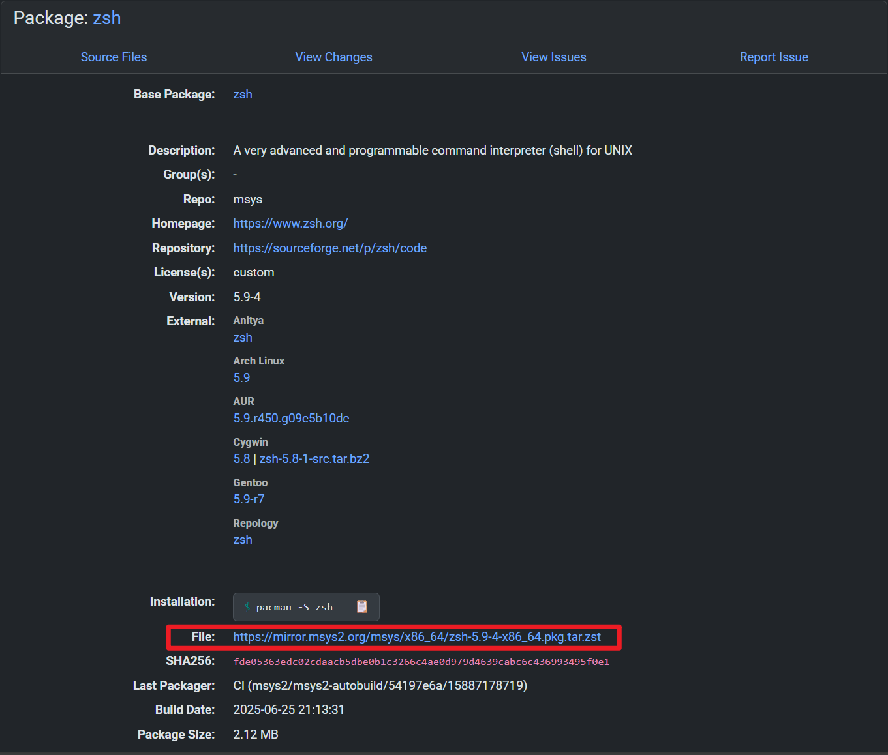Viewport: 888px width, 755px height.
Task: Open the Base Package zsh link
Action: point(243,95)
